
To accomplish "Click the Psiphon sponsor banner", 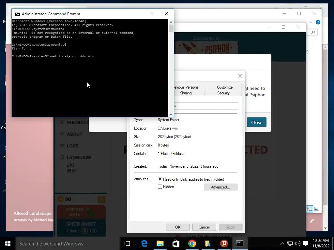I will tap(206, 48).
